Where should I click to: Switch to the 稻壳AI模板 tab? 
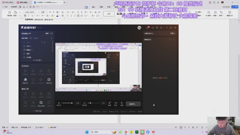(x=23, y=2)
